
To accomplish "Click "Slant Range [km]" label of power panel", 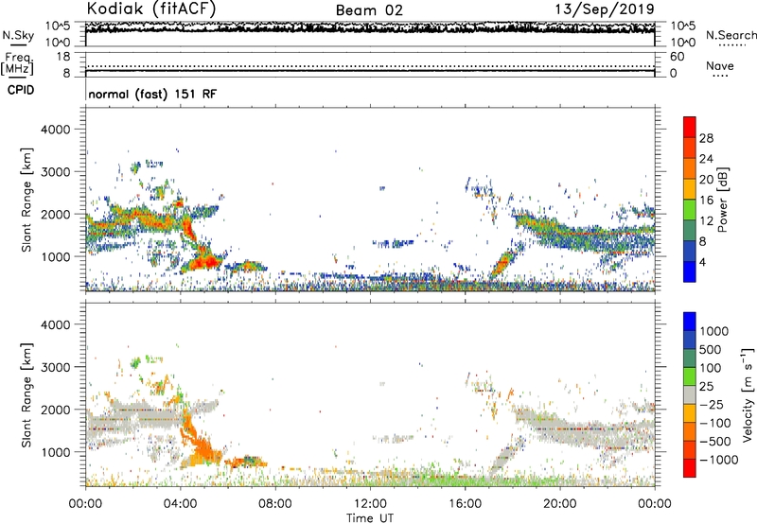I will (26, 200).
